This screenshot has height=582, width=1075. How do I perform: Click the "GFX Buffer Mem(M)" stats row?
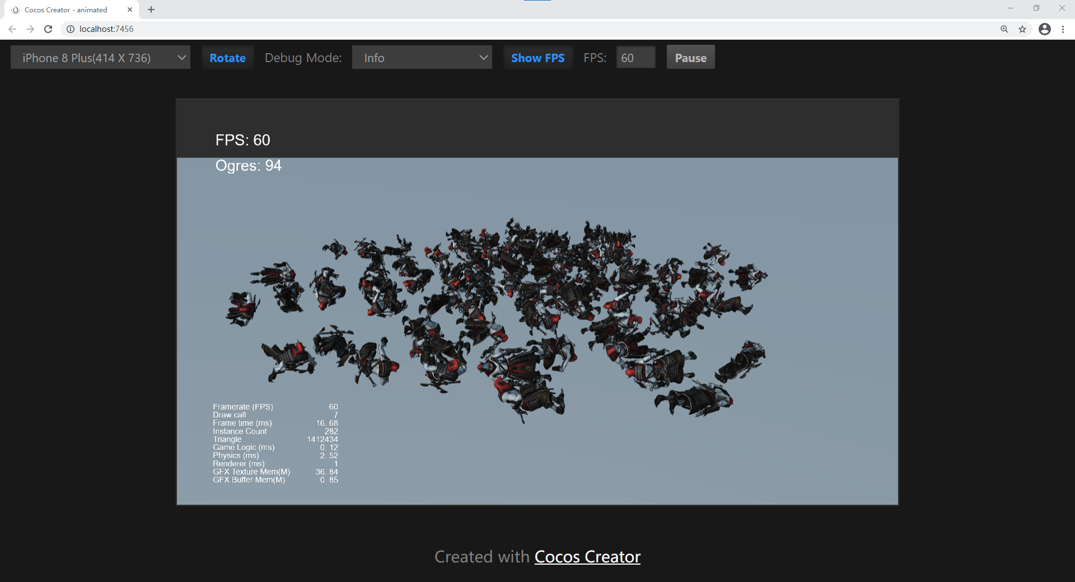[x=275, y=480]
